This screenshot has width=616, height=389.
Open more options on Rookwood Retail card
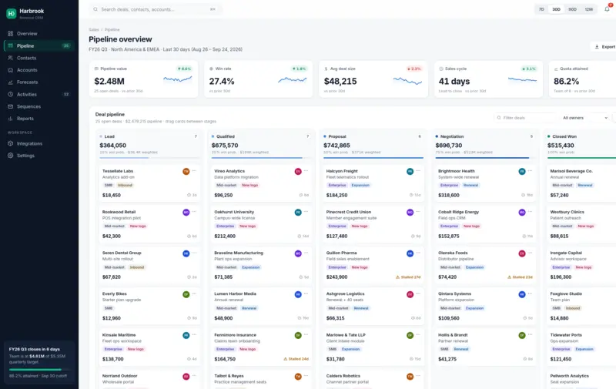(x=194, y=211)
